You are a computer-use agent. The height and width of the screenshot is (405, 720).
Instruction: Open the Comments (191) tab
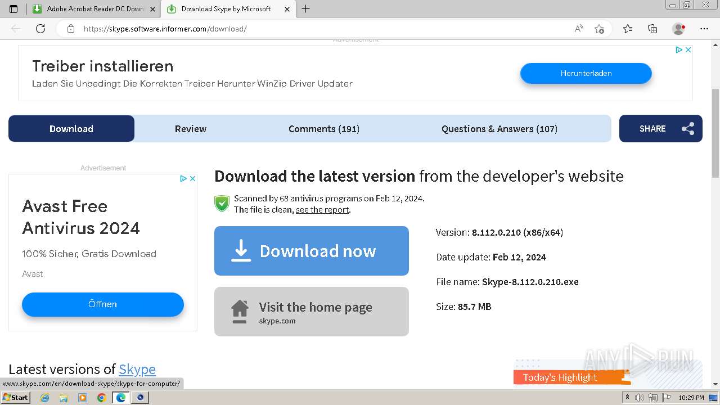point(324,129)
